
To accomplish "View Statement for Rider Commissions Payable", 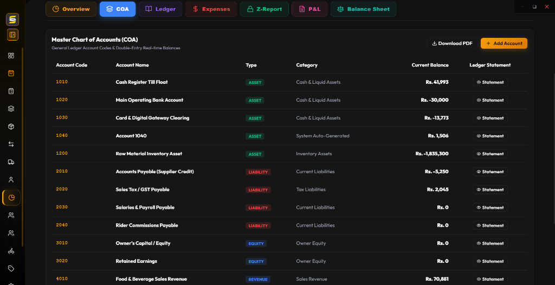I will click(x=490, y=226).
